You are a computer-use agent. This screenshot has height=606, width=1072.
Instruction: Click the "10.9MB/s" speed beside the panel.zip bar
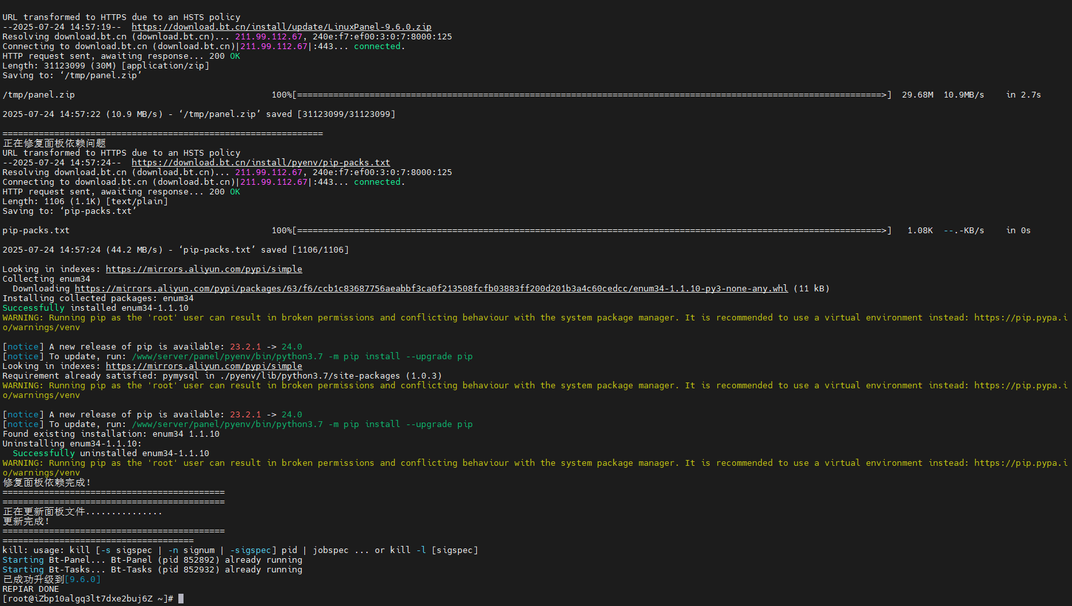[x=963, y=95]
